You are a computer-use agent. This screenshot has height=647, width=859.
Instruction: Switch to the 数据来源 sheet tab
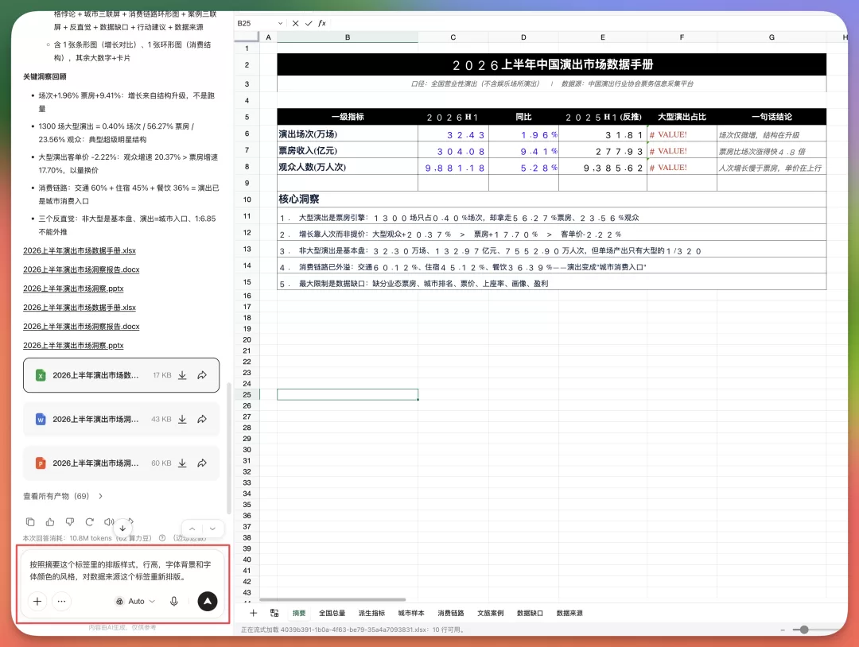click(569, 613)
